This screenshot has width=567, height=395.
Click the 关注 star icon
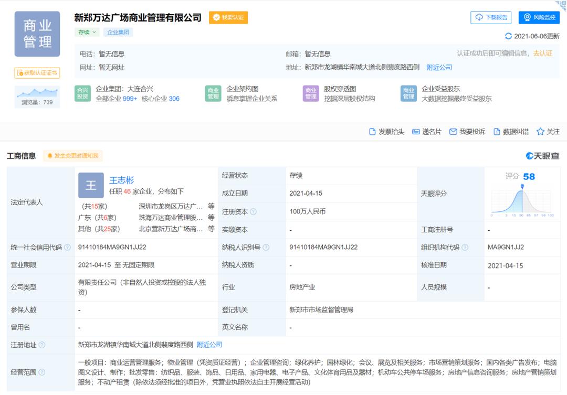540,132
